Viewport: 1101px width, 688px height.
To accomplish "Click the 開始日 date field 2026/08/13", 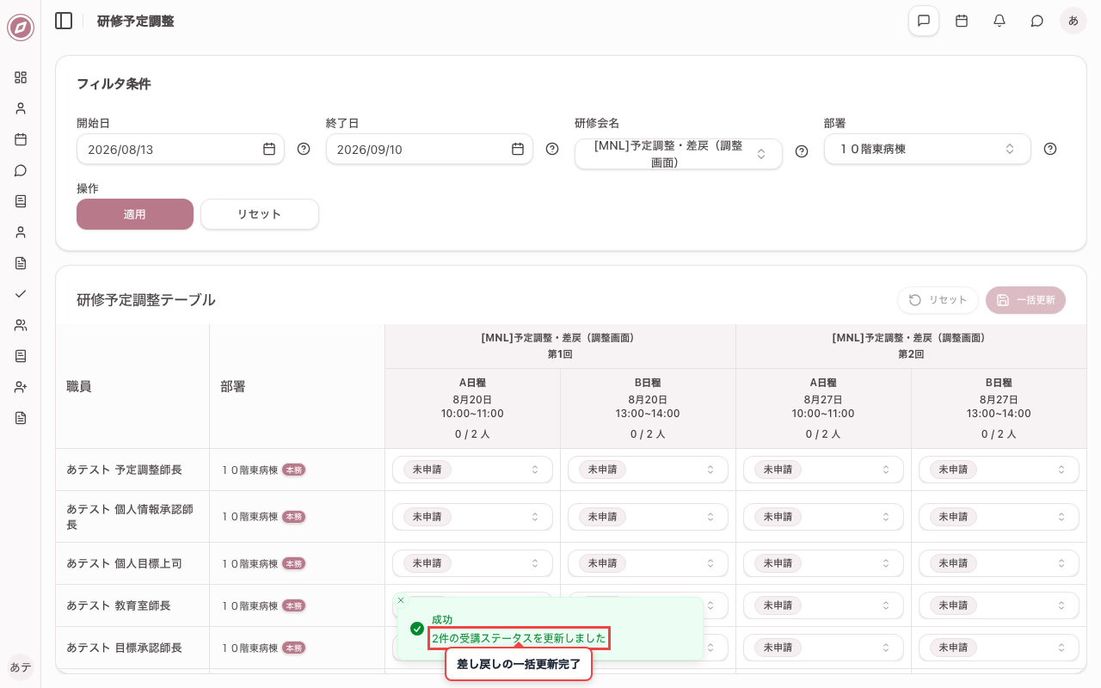I will [x=181, y=149].
